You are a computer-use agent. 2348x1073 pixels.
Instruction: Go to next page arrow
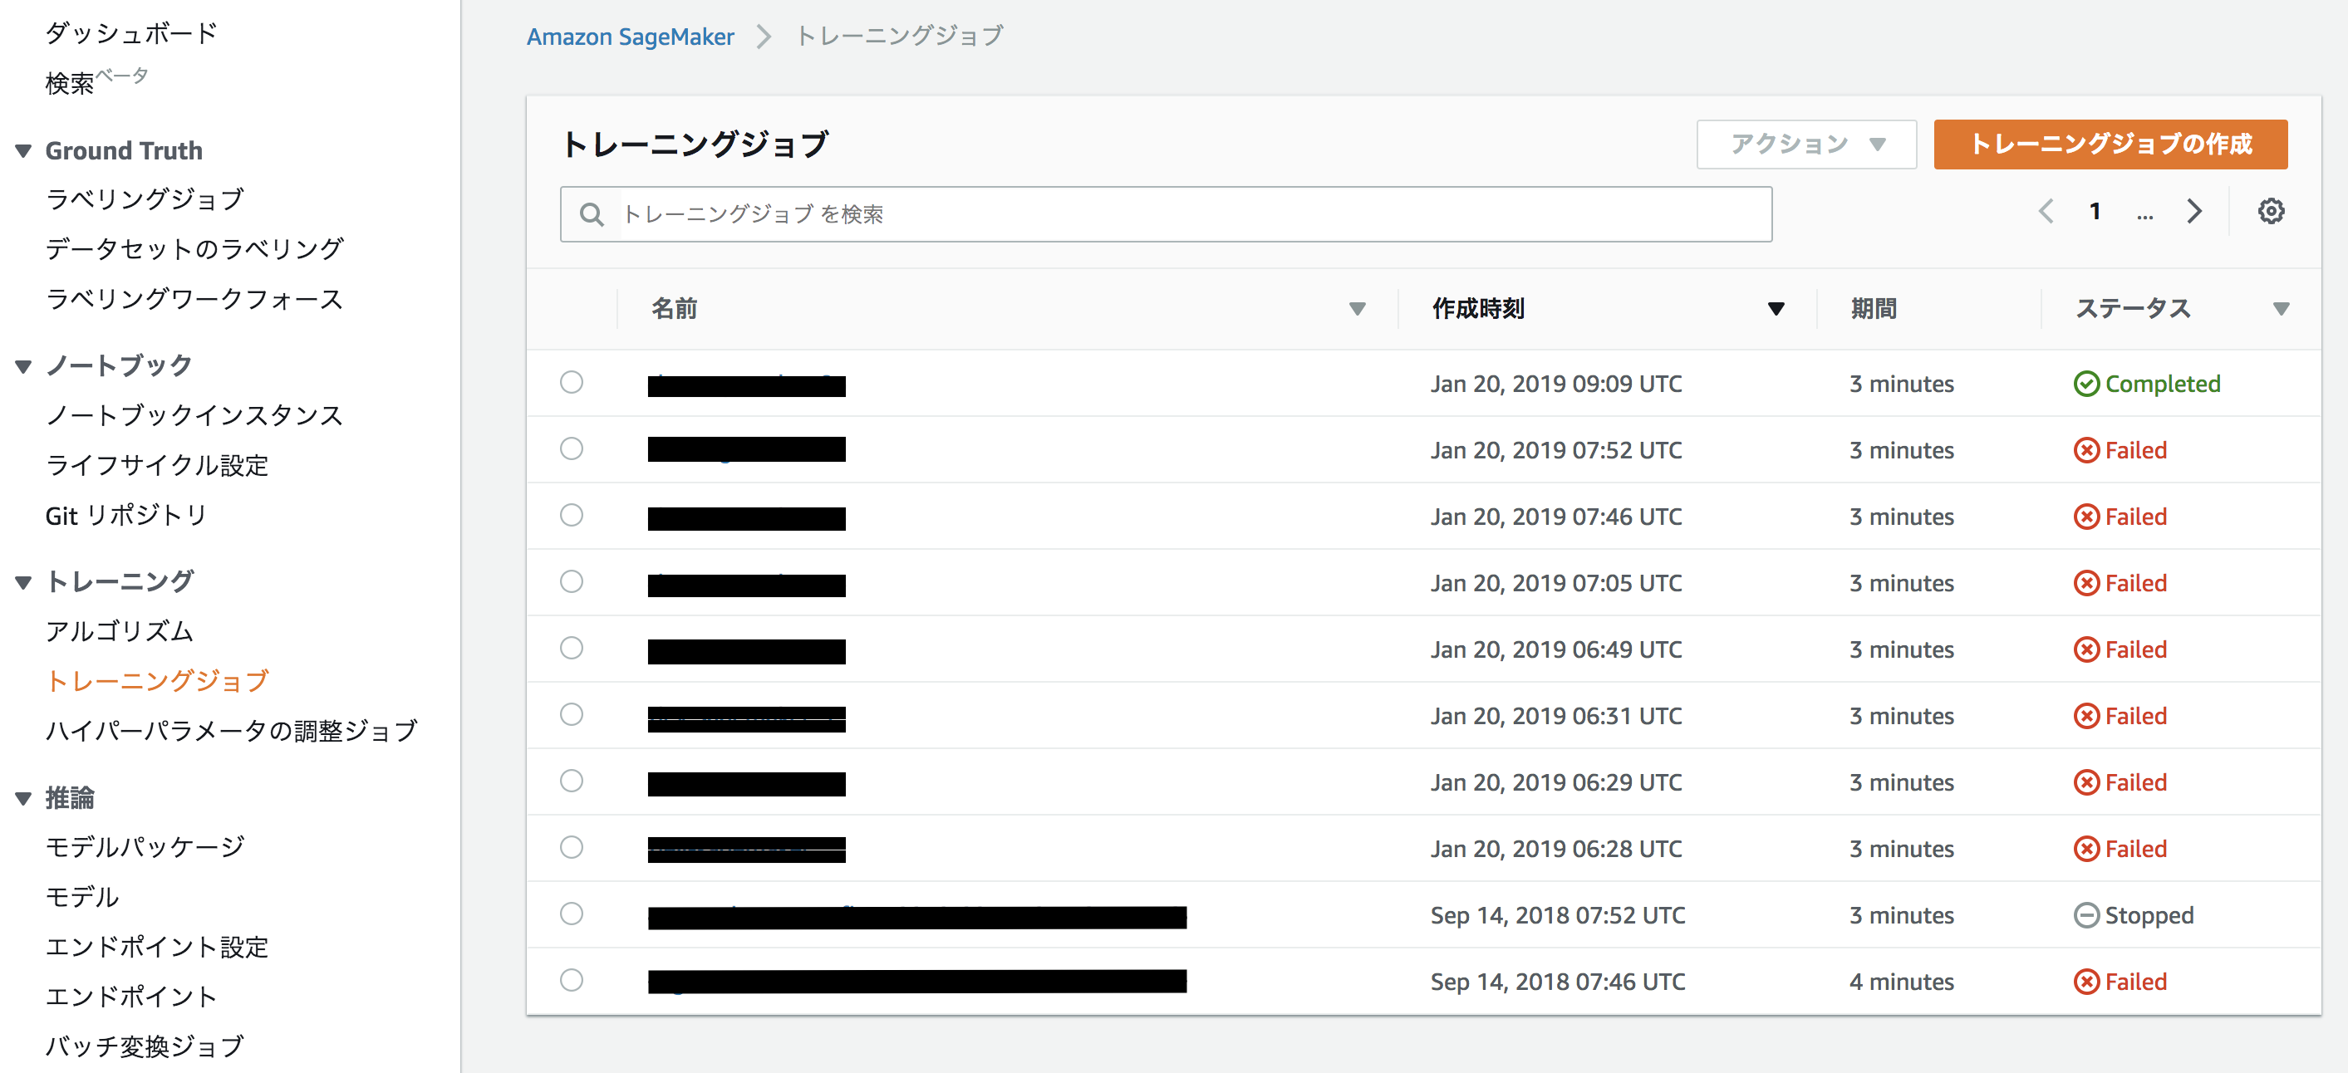tap(2194, 211)
